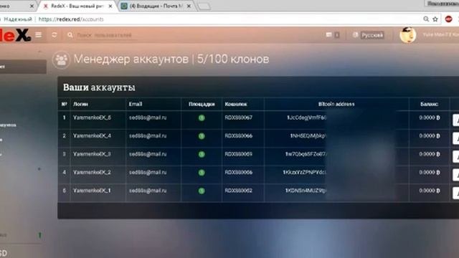
Task: Click wallet RDX880067
Action: [239, 118]
